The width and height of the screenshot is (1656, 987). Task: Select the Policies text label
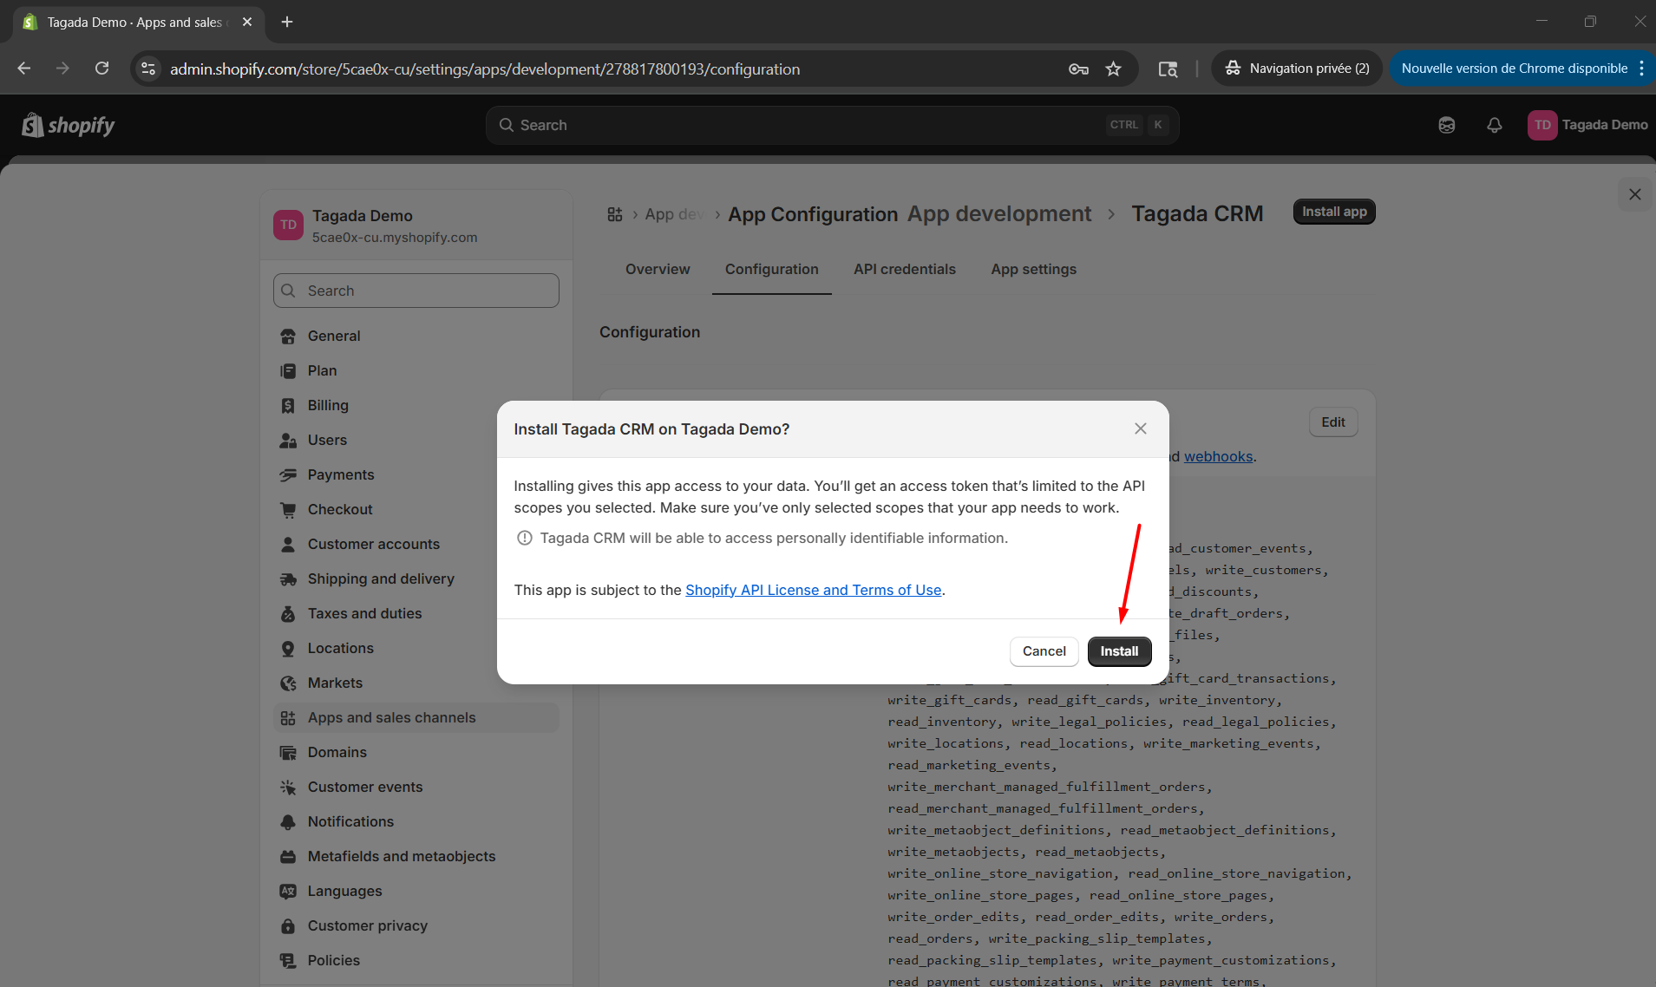click(333, 960)
